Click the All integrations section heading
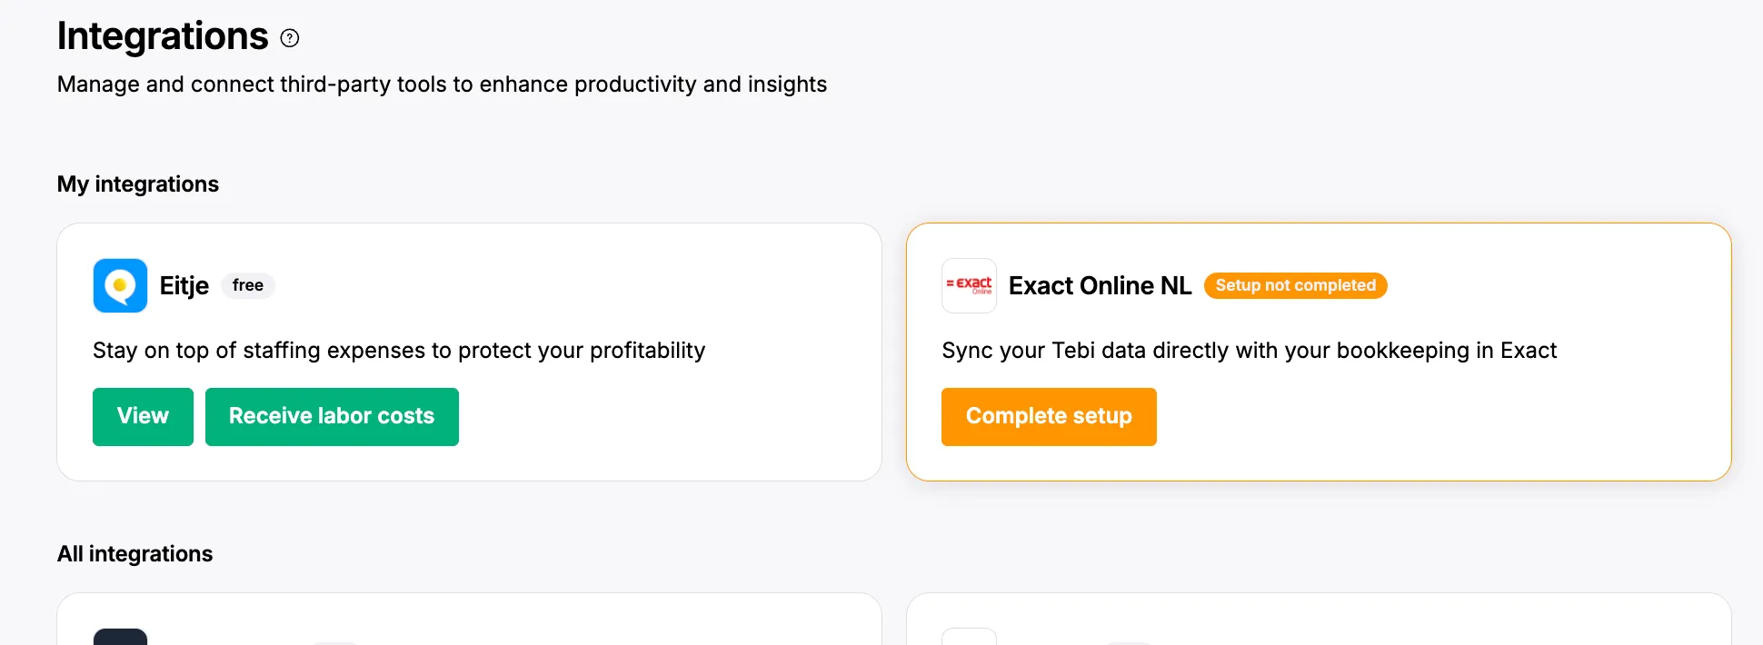Screen dimensions: 1763x645 [x=134, y=554]
